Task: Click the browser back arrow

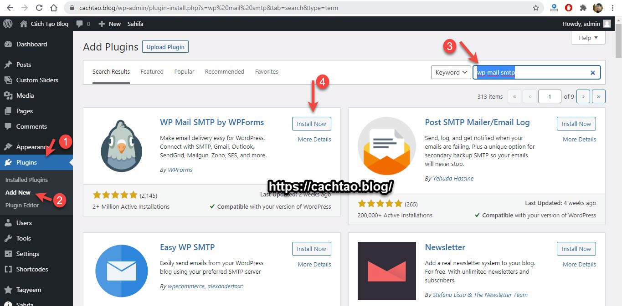Action: [10, 8]
